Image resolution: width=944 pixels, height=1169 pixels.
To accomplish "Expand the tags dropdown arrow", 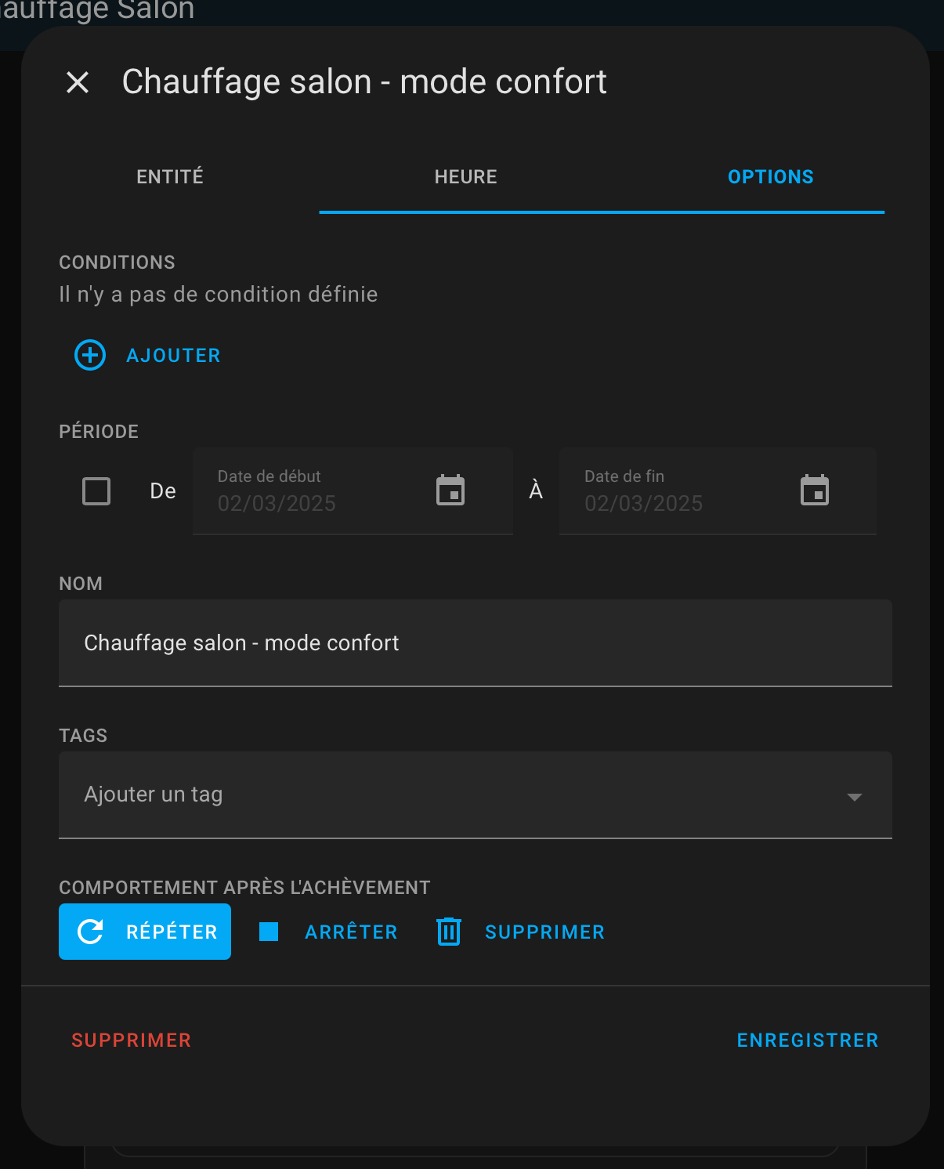I will [x=854, y=797].
